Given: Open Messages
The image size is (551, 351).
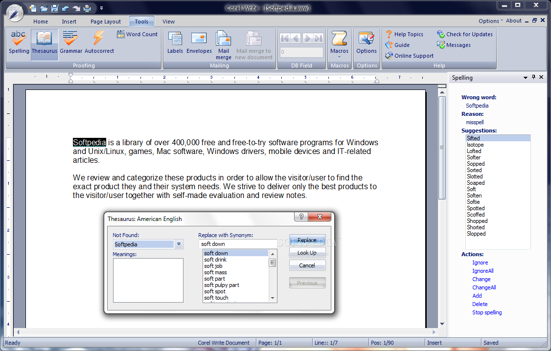Looking at the screenshot, I should 454,45.
